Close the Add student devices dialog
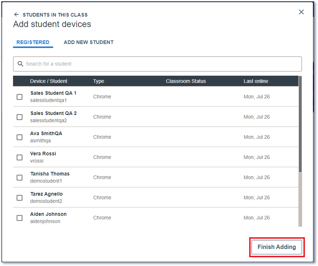 [x=301, y=12]
